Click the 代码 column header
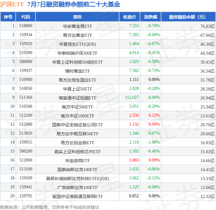The height and width of the screenshot is (210, 216). point(26,17)
